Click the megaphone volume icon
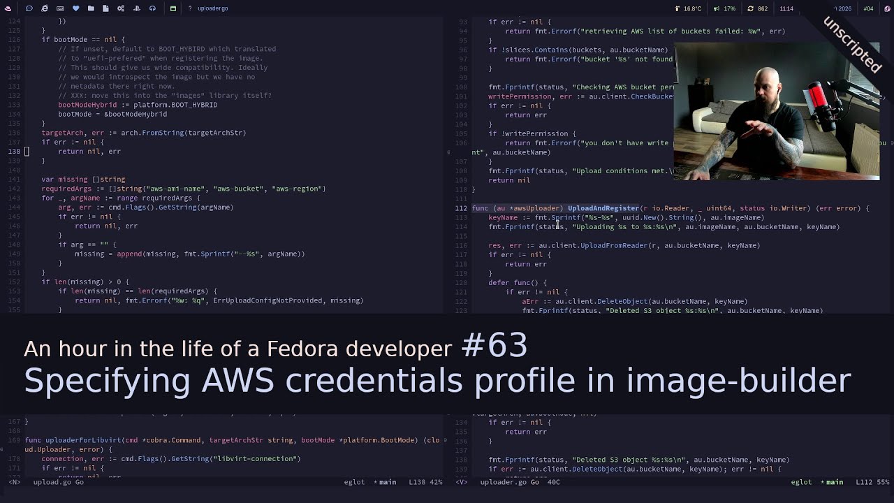The image size is (894, 503). tap(716, 8)
